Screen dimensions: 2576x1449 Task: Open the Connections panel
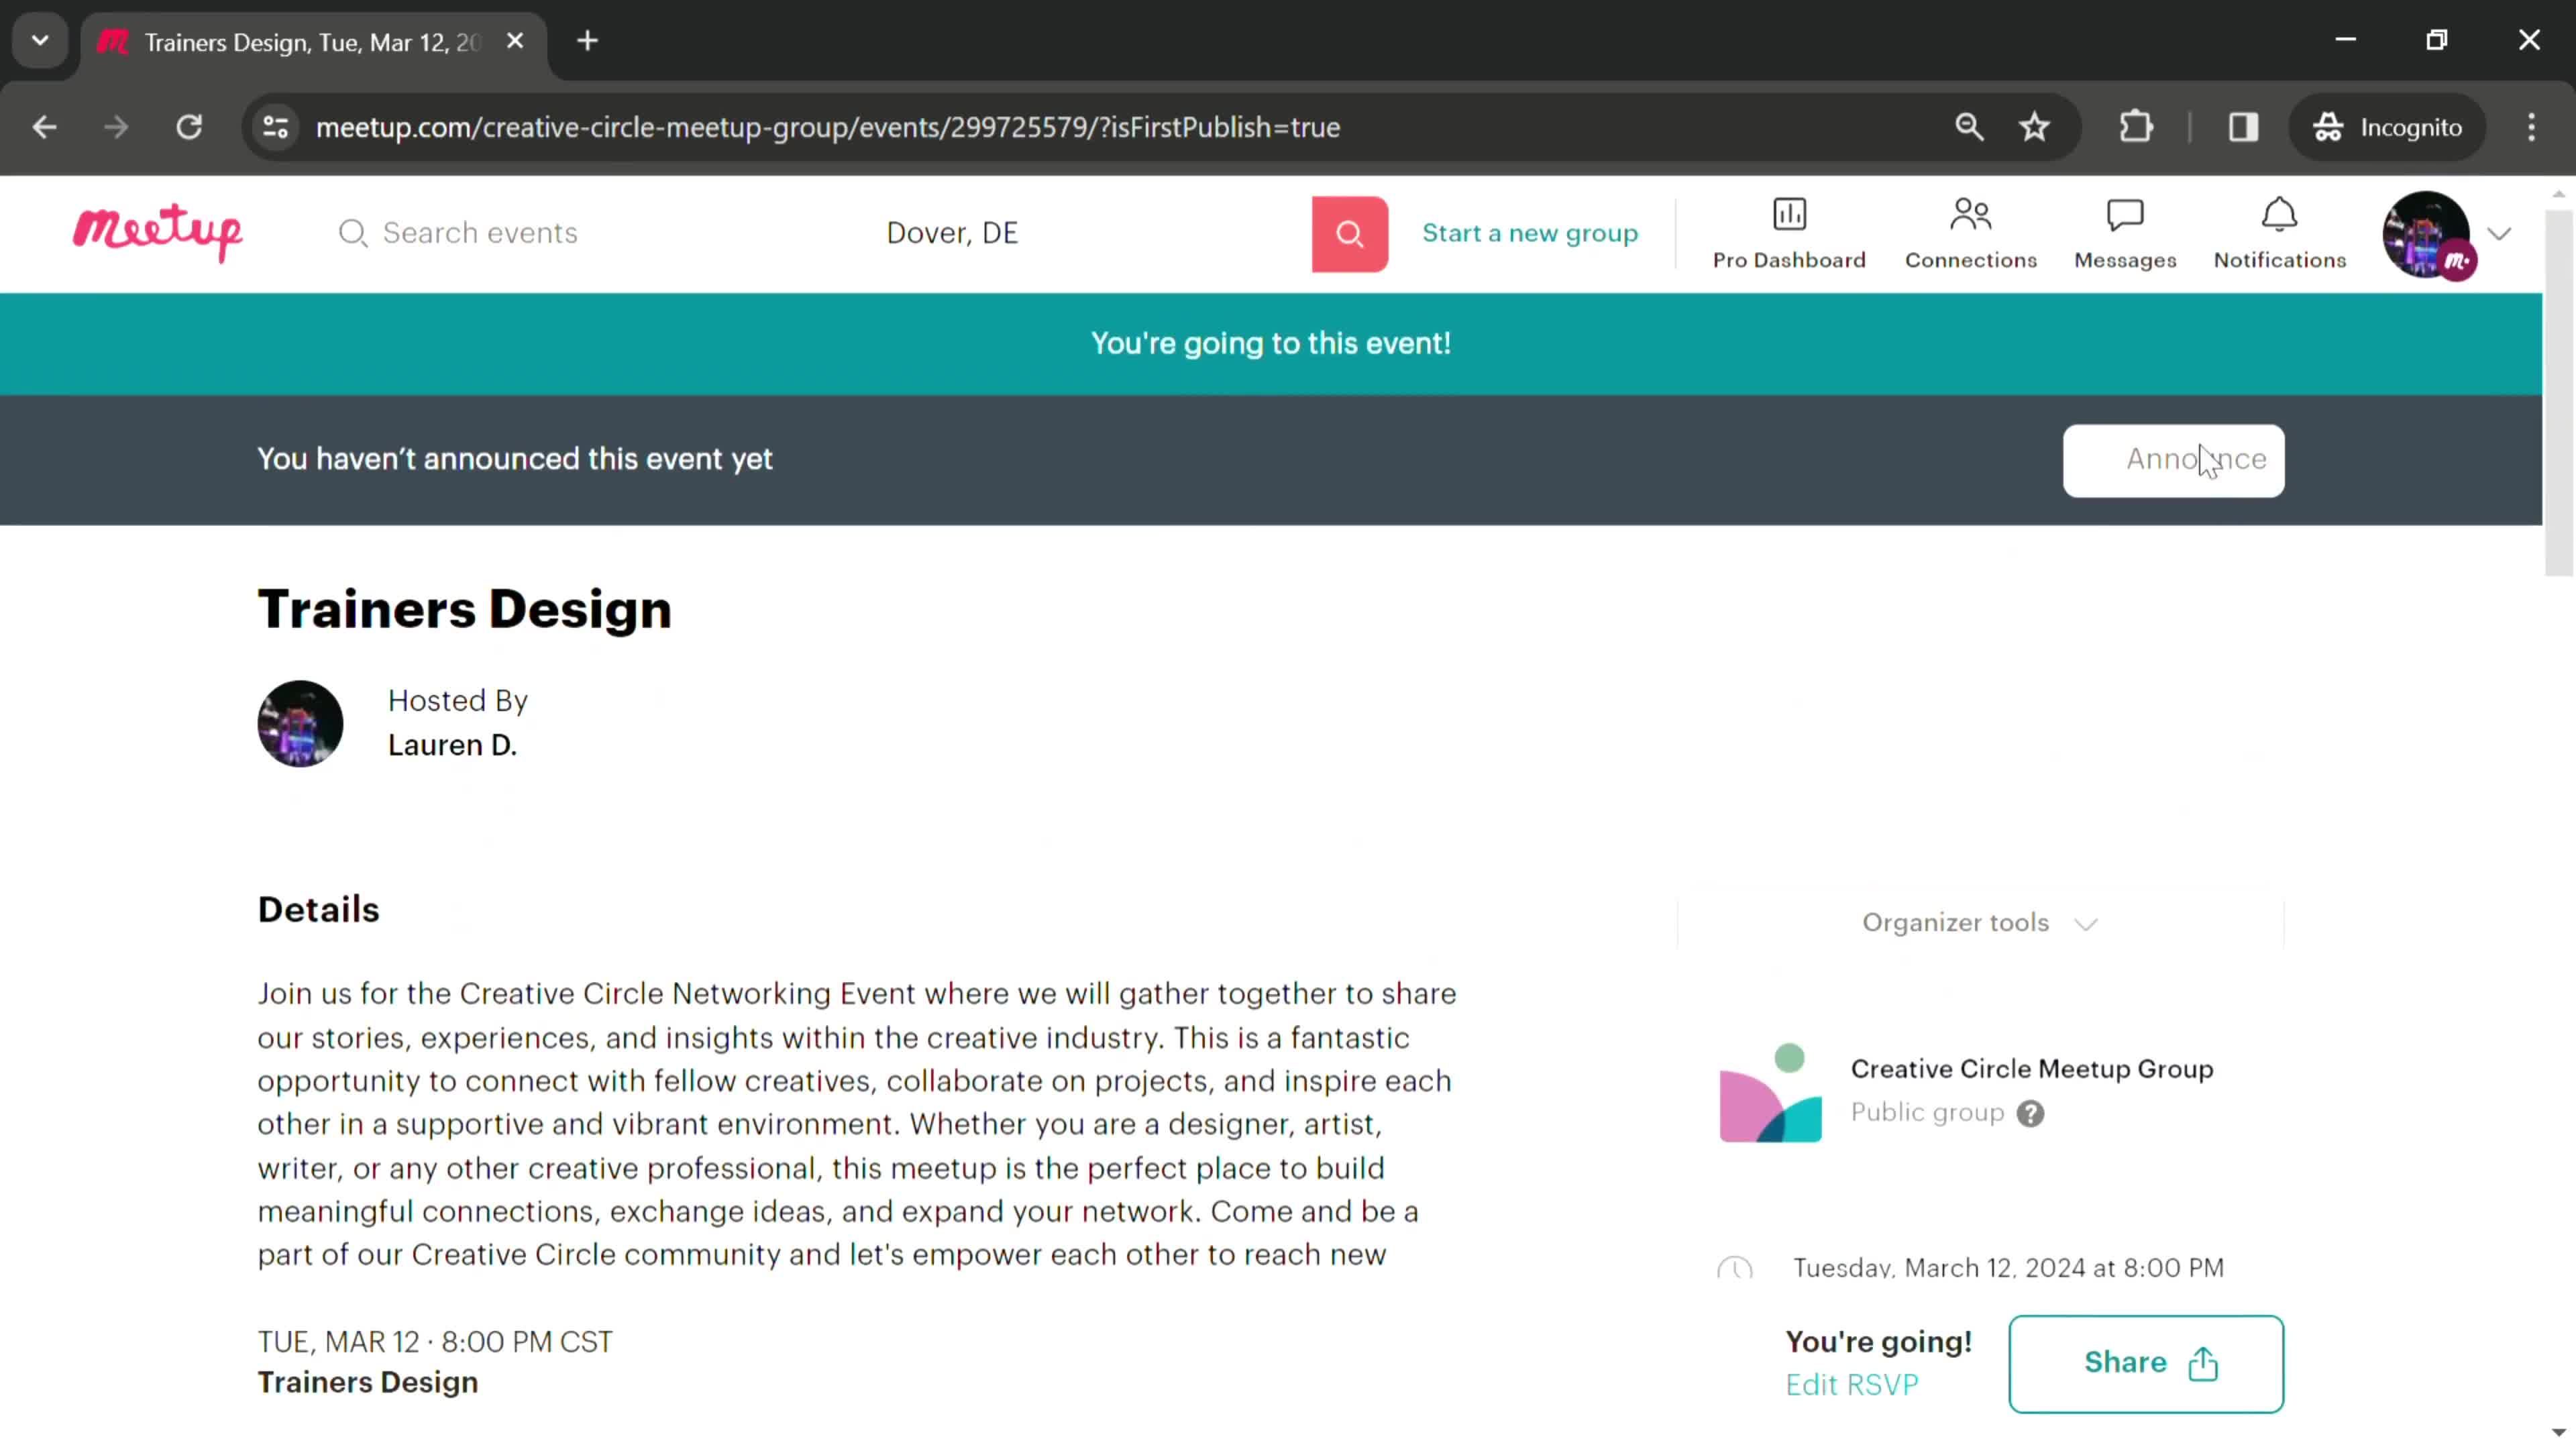coord(1971,231)
